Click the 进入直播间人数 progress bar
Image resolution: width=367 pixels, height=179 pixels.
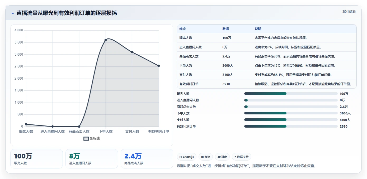point(291,100)
